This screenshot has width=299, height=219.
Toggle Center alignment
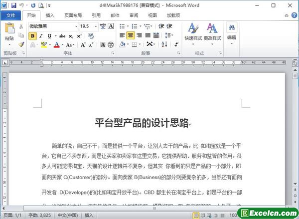click(x=131, y=35)
